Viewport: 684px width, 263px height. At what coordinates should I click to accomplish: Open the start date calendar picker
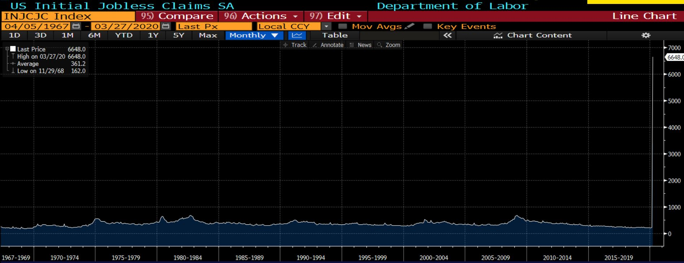pyautogui.click(x=76, y=26)
